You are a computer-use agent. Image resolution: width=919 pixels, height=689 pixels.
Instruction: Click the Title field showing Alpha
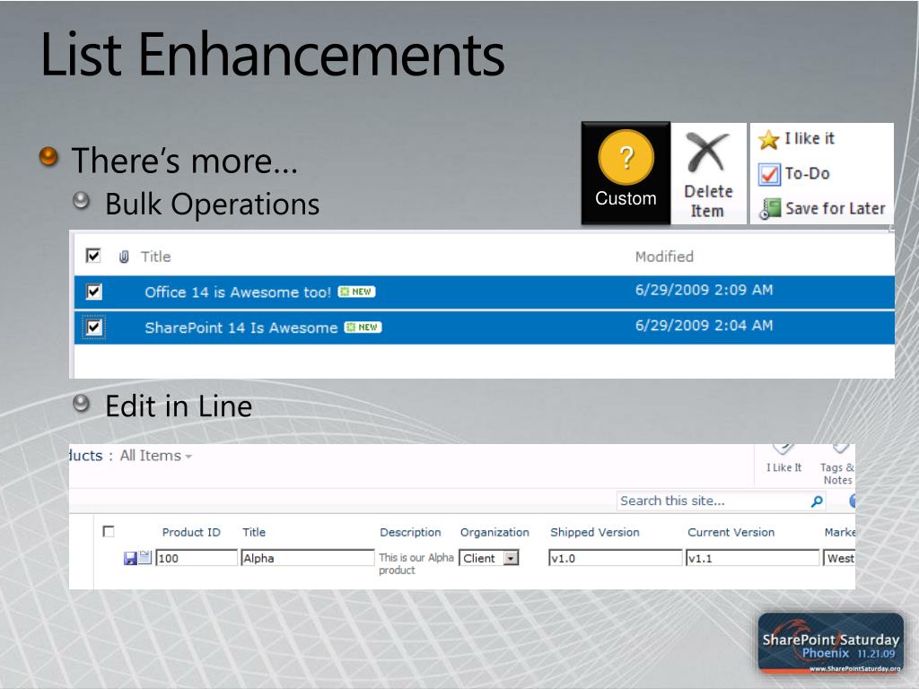pos(307,558)
